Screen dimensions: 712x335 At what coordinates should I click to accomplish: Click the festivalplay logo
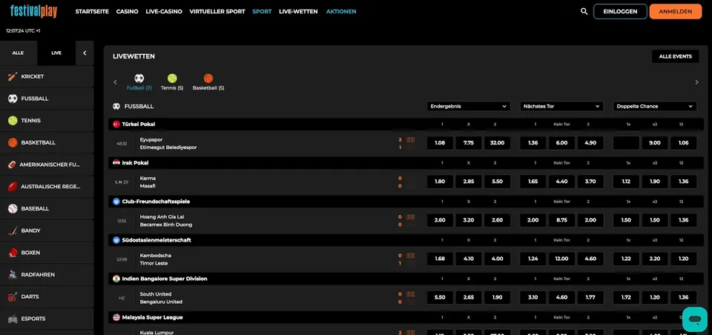click(x=33, y=11)
